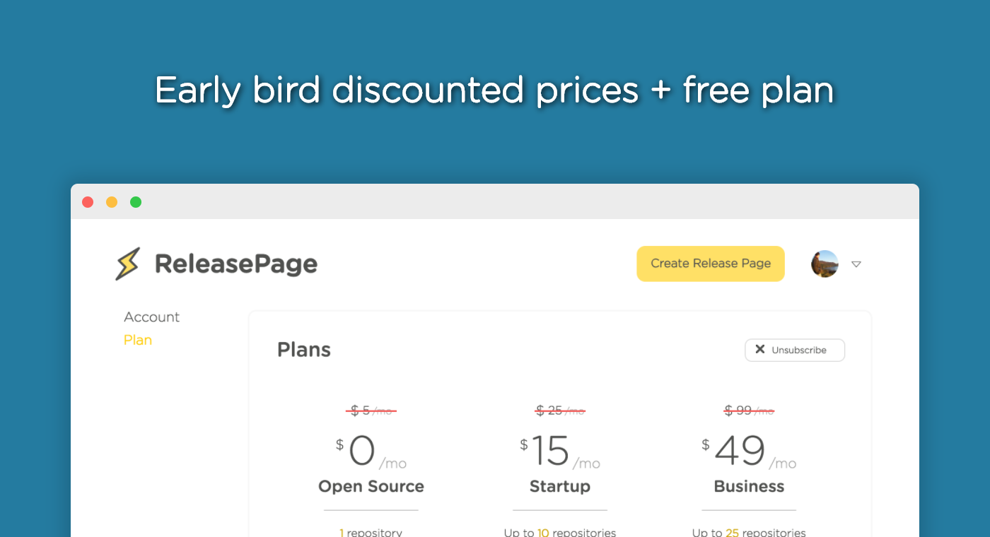Image resolution: width=990 pixels, height=537 pixels.
Task: Click the red close window dot
Action: pos(88,202)
